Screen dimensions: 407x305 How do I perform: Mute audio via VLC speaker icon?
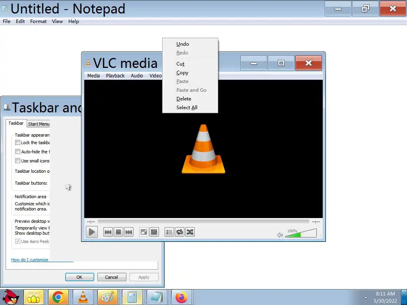[x=280, y=235]
